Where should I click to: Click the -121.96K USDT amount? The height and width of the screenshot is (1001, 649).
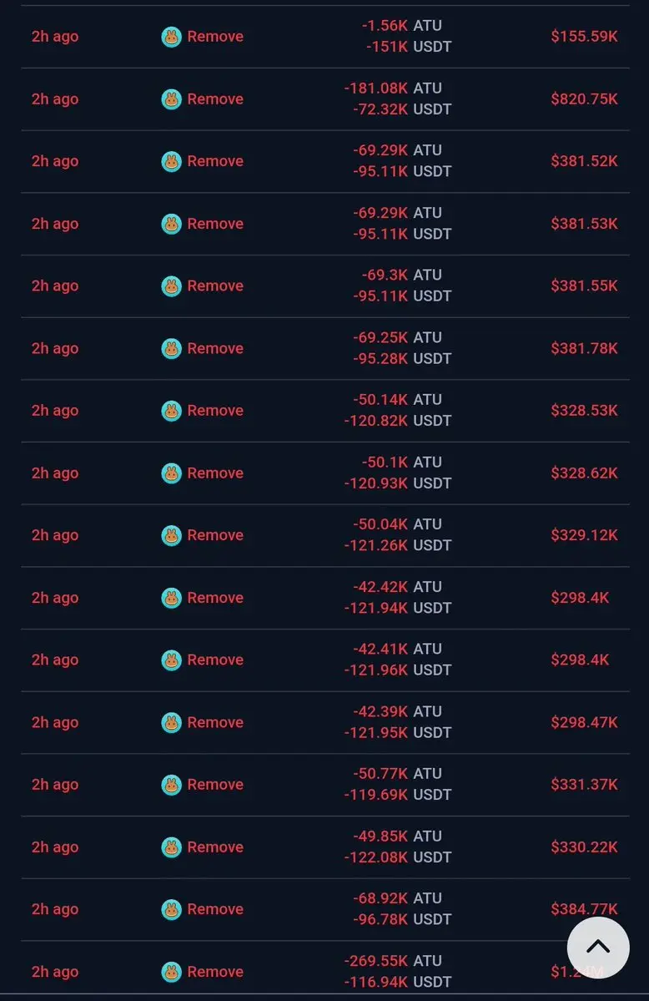[398, 670]
